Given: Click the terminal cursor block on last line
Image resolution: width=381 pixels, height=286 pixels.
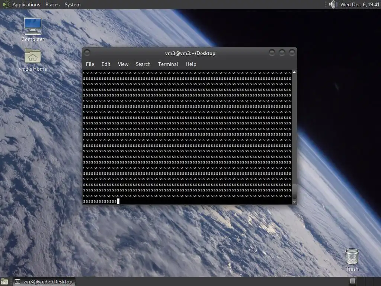Looking at the screenshot, I should [x=118, y=201].
